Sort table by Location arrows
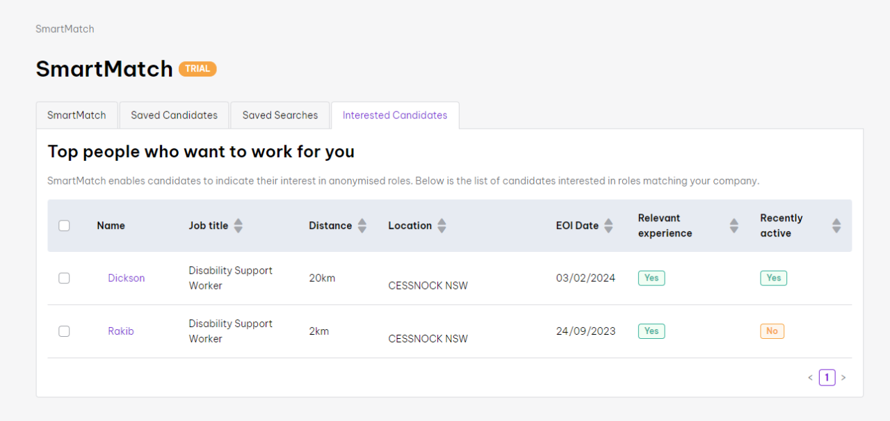 [x=442, y=225]
